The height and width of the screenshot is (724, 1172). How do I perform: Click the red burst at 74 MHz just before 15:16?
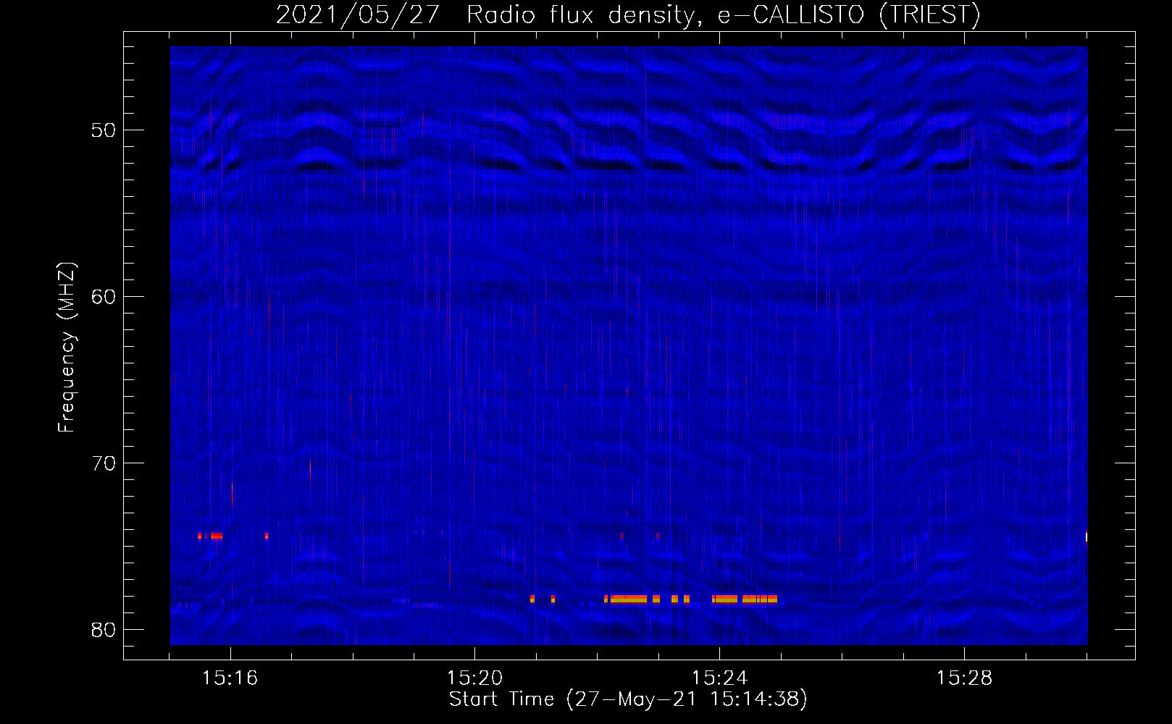(x=217, y=536)
